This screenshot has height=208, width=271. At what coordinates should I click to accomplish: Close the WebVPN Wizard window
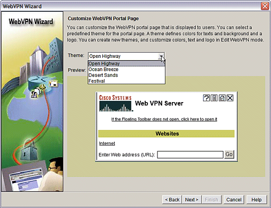click(x=265, y=6)
